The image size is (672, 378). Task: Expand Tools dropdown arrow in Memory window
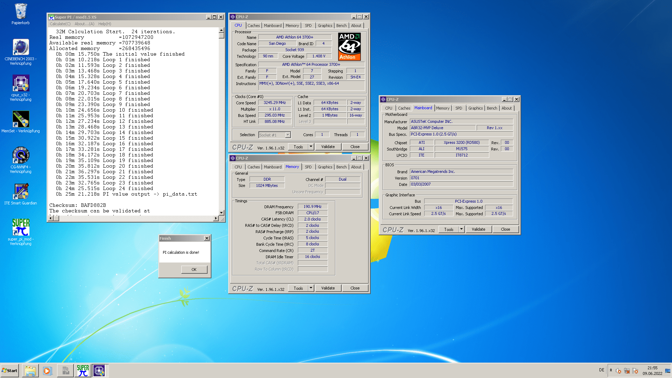[x=311, y=288]
